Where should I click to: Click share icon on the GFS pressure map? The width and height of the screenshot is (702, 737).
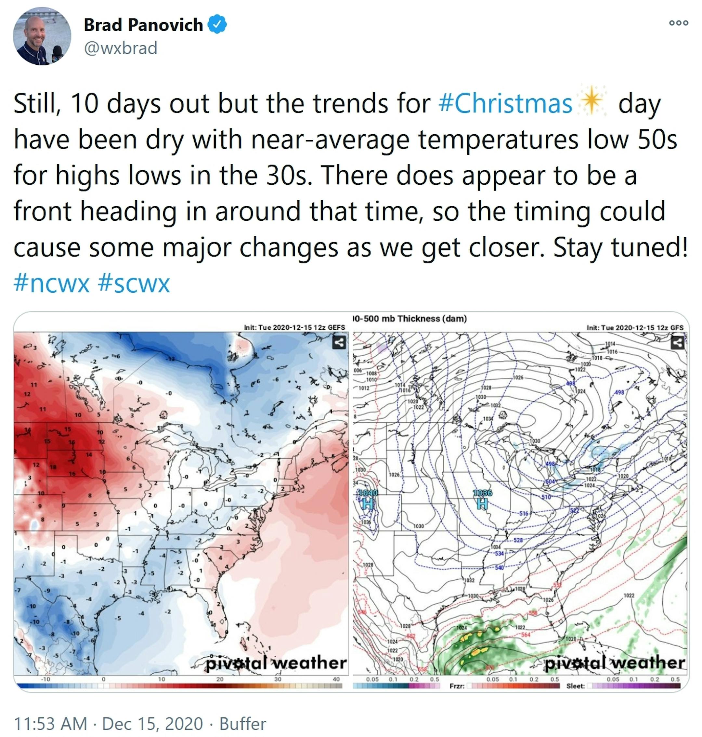click(x=678, y=342)
